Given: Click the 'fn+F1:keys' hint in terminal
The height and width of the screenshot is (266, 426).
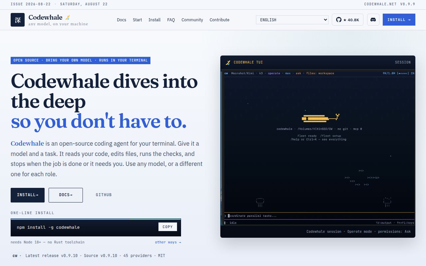Looking at the screenshot, I should tap(404, 223).
